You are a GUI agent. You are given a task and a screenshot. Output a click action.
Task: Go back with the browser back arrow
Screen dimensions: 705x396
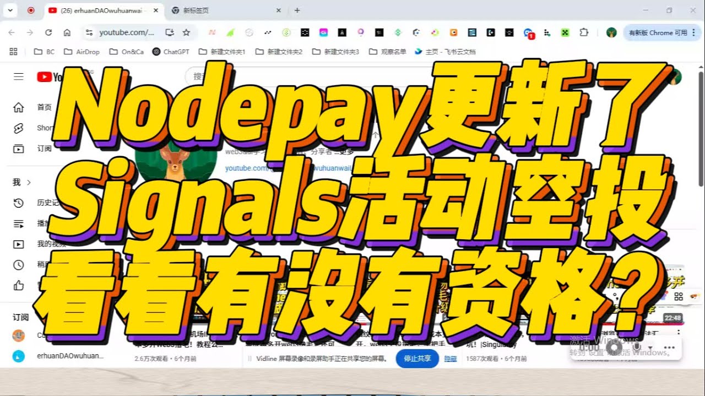point(12,32)
